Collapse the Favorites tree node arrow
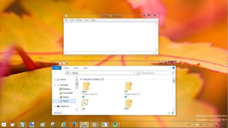The height and width of the screenshot is (128, 228). pos(55,85)
